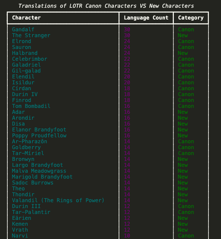Viewport: 221px width, 239px height.
Task: Select Elanor Brandyfoot in the list
Action: click(x=39, y=130)
